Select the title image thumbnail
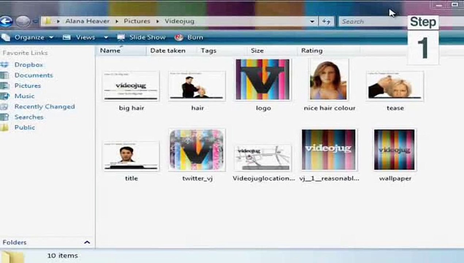Image resolution: width=464 pixels, height=263 pixels. point(131,156)
